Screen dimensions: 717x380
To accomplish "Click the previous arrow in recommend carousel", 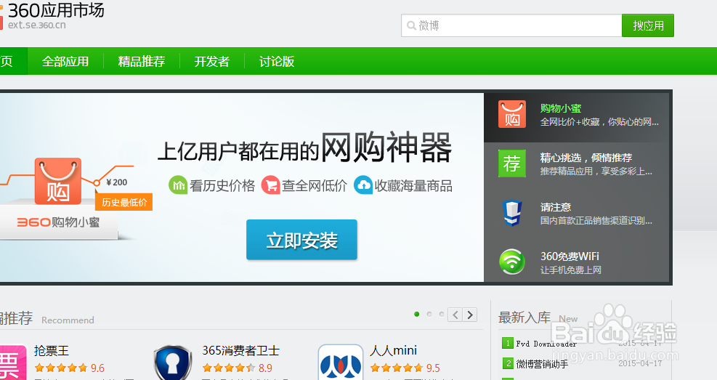I will pos(455,315).
